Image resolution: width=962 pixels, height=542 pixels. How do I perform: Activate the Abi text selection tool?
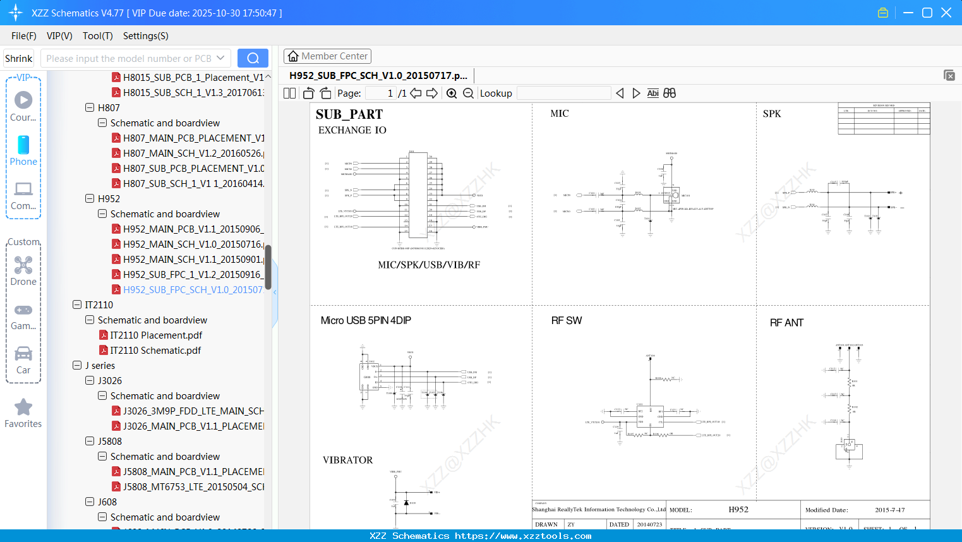click(x=652, y=93)
